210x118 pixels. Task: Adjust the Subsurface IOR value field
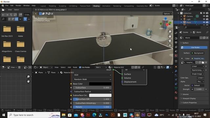(92, 99)
